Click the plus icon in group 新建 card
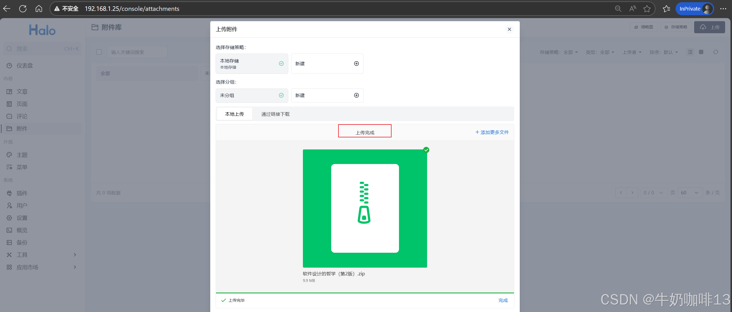Screen dimensions: 732x312 coord(356,95)
